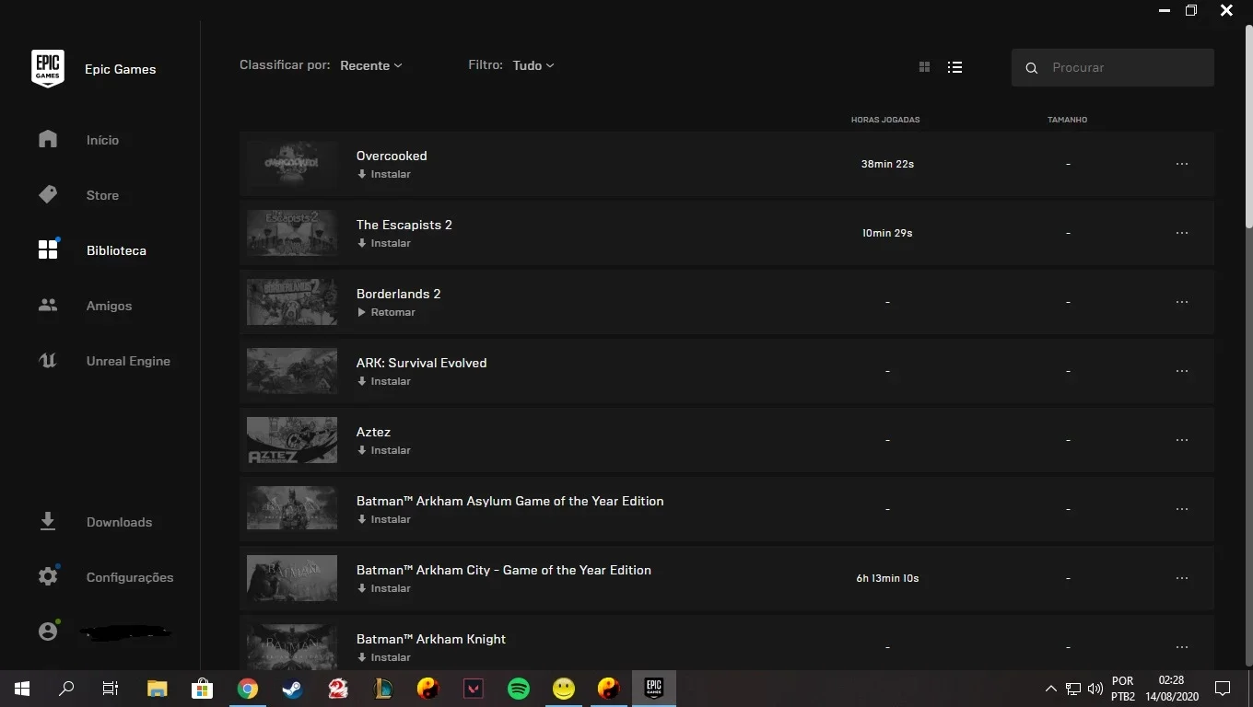Image resolution: width=1253 pixels, height=707 pixels.
Task: Open the Tudo filter dropdown
Action: pyautogui.click(x=533, y=65)
